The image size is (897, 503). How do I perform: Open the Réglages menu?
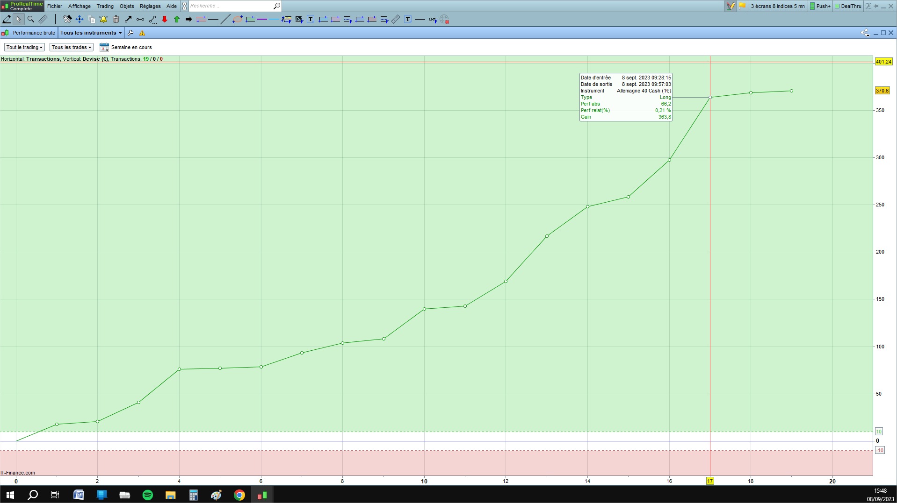tap(150, 6)
